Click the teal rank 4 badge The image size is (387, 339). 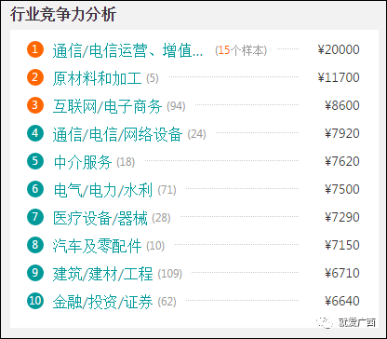click(x=35, y=133)
